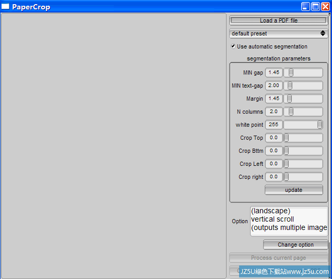Click the MIN gap value field
Viewport: 332px width, 279px height.
coord(274,72)
